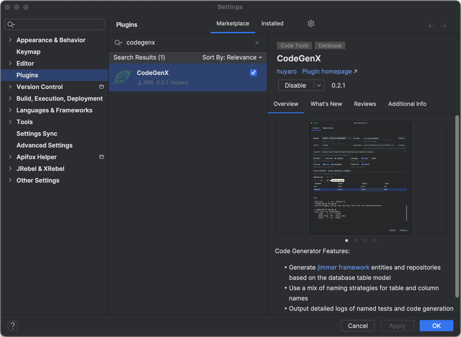
Task: Expand the JRebel & XRebel node
Action: (10, 168)
